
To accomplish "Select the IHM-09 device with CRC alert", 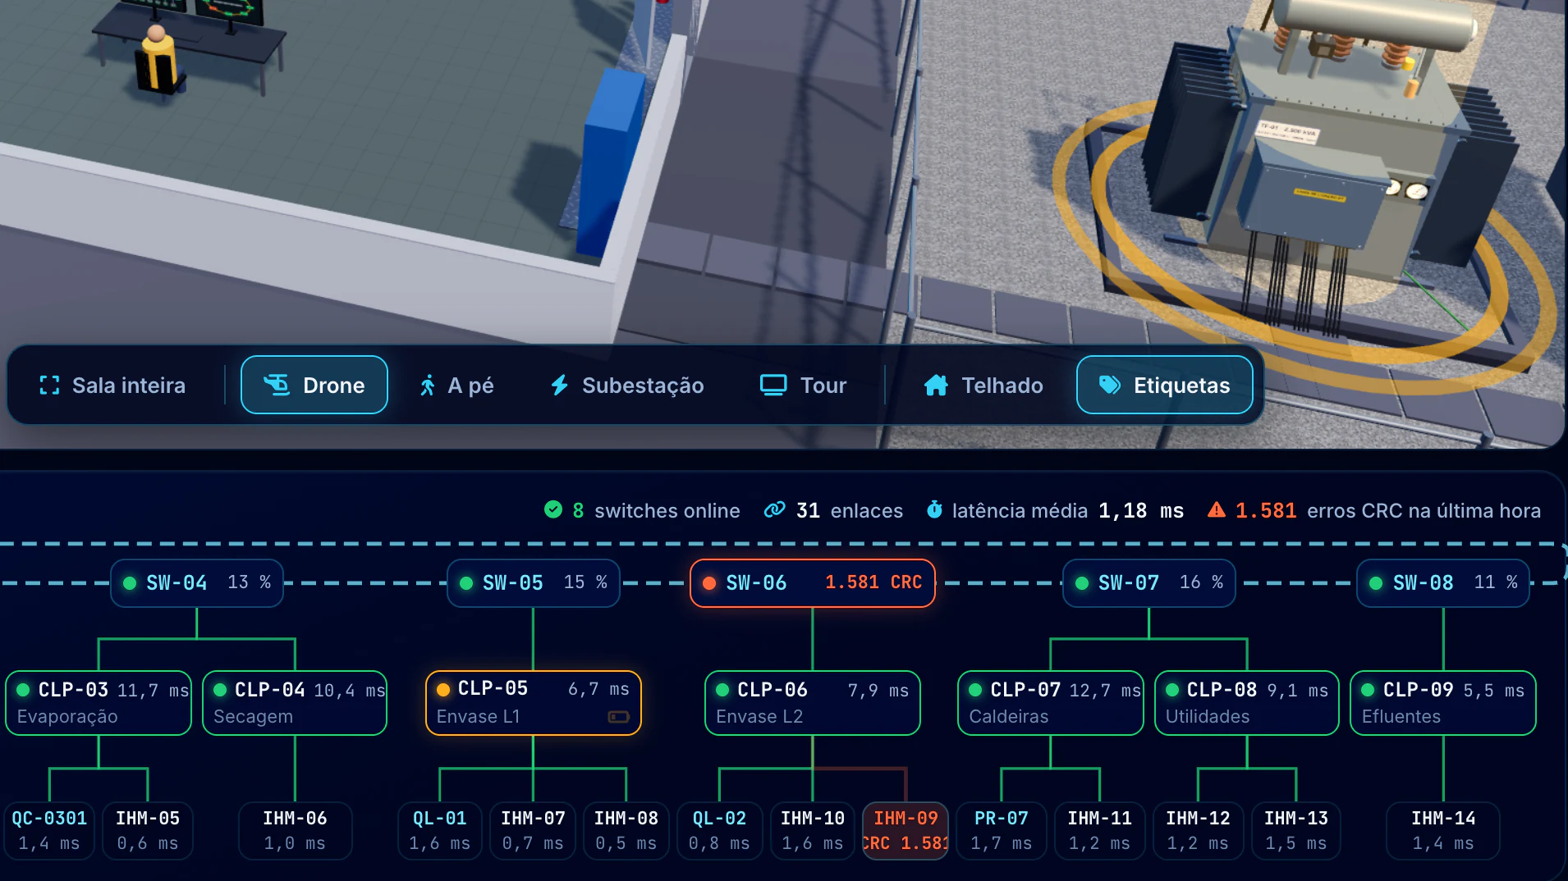I will pos(905,831).
